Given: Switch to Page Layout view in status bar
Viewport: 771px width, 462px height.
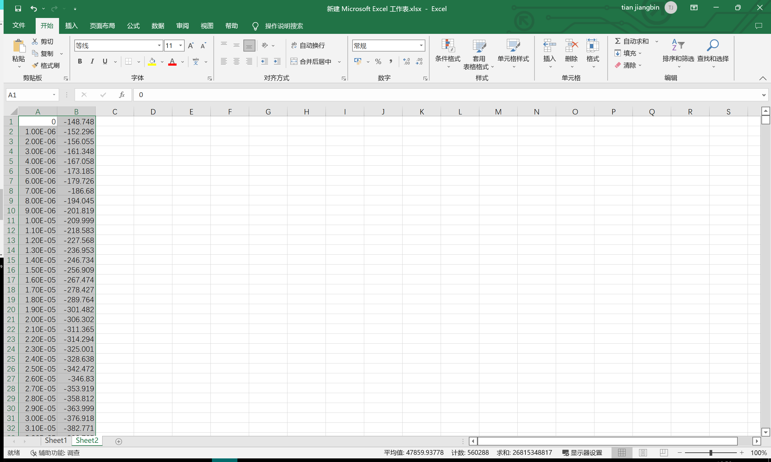Looking at the screenshot, I should (643, 453).
